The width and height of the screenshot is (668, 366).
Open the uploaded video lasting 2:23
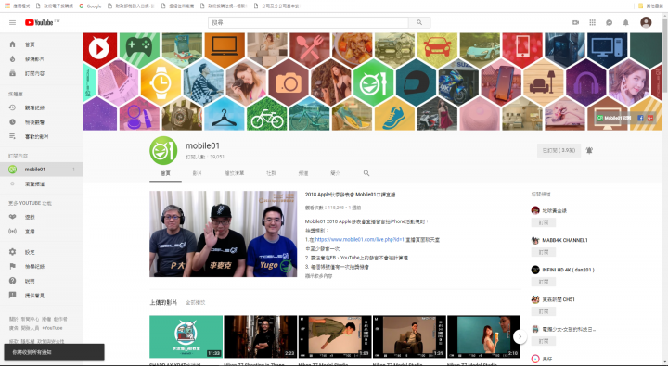tap(261, 336)
